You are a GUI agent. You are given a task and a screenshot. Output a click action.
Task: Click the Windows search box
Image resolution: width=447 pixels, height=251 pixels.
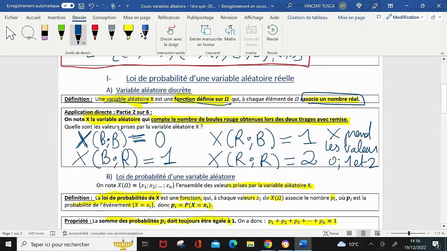tap(77, 244)
